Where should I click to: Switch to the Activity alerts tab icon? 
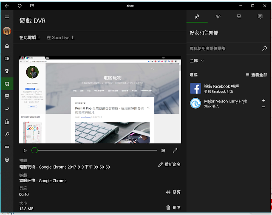click(x=260, y=17)
